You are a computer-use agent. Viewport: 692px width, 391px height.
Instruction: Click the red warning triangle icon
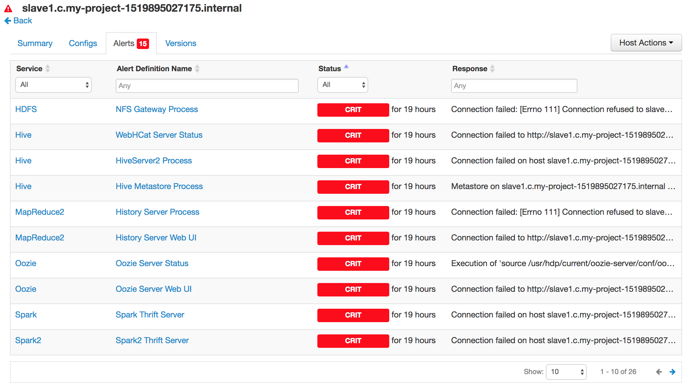click(8, 9)
